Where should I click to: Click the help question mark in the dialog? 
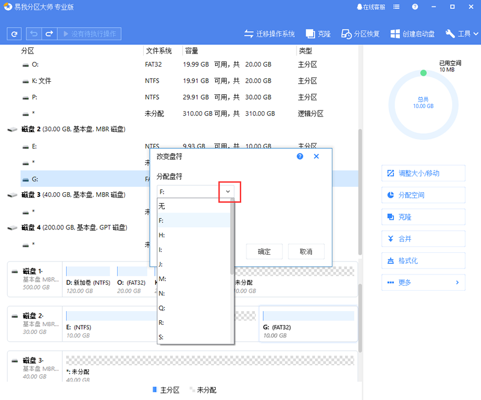[x=299, y=156]
